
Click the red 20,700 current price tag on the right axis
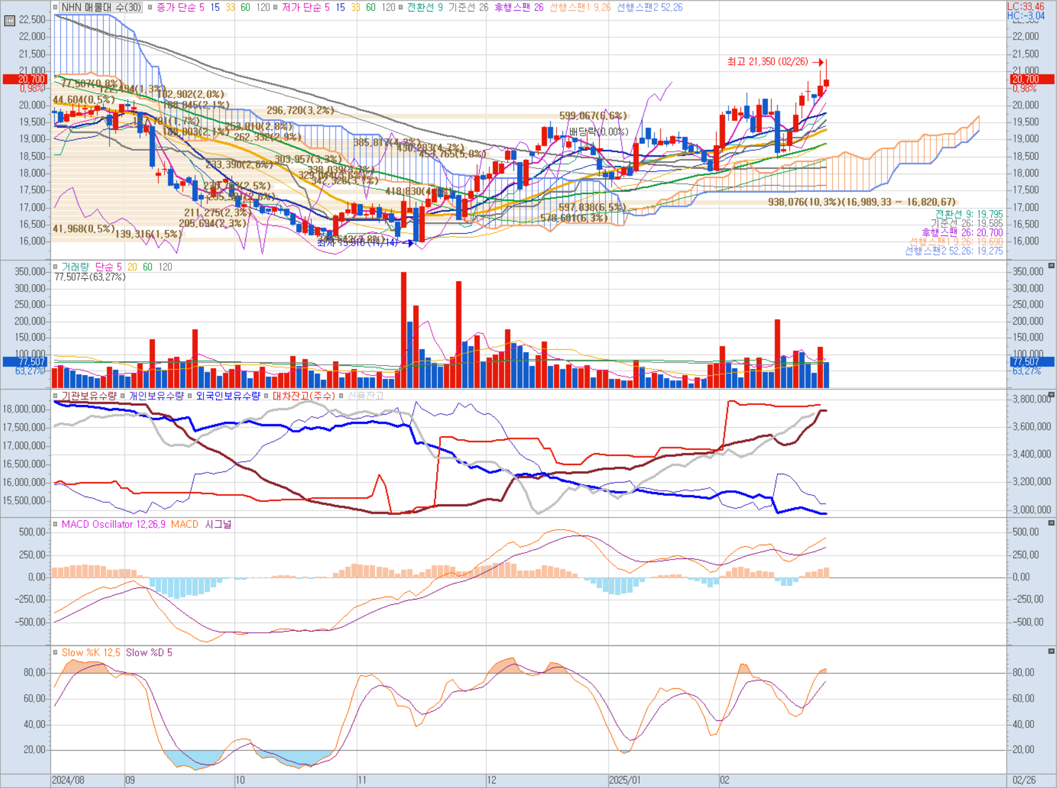pos(1032,79)
